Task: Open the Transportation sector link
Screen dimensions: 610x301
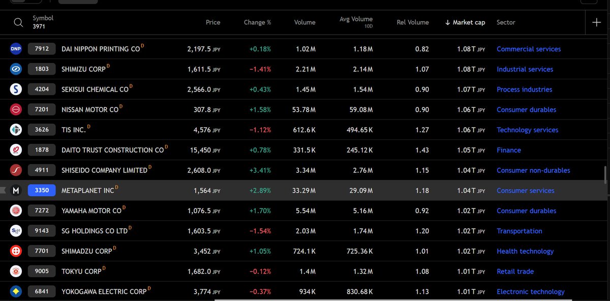Action: click(x=520, y=231)
